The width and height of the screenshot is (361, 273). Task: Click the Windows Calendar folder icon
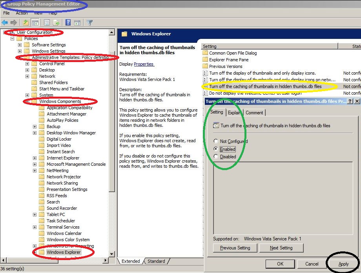point(42,233)
